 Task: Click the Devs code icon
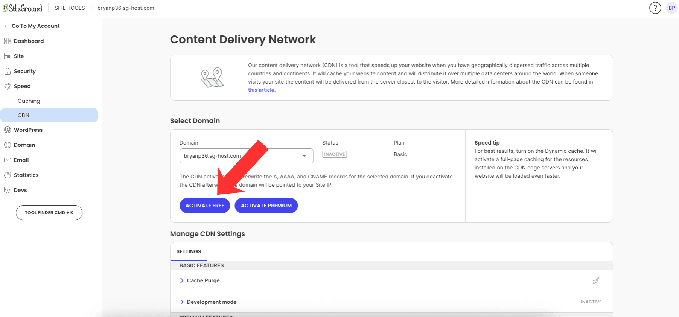[8, 190]
